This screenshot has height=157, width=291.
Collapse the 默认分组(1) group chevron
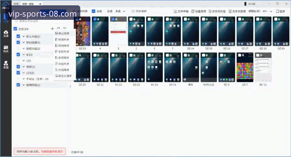click(24, 36)
